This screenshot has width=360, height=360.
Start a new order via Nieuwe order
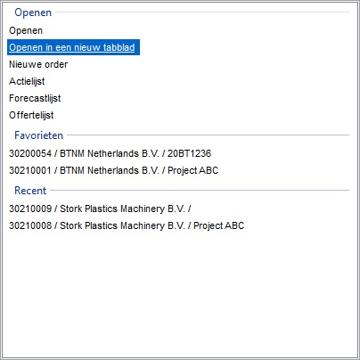click(38, 64)
